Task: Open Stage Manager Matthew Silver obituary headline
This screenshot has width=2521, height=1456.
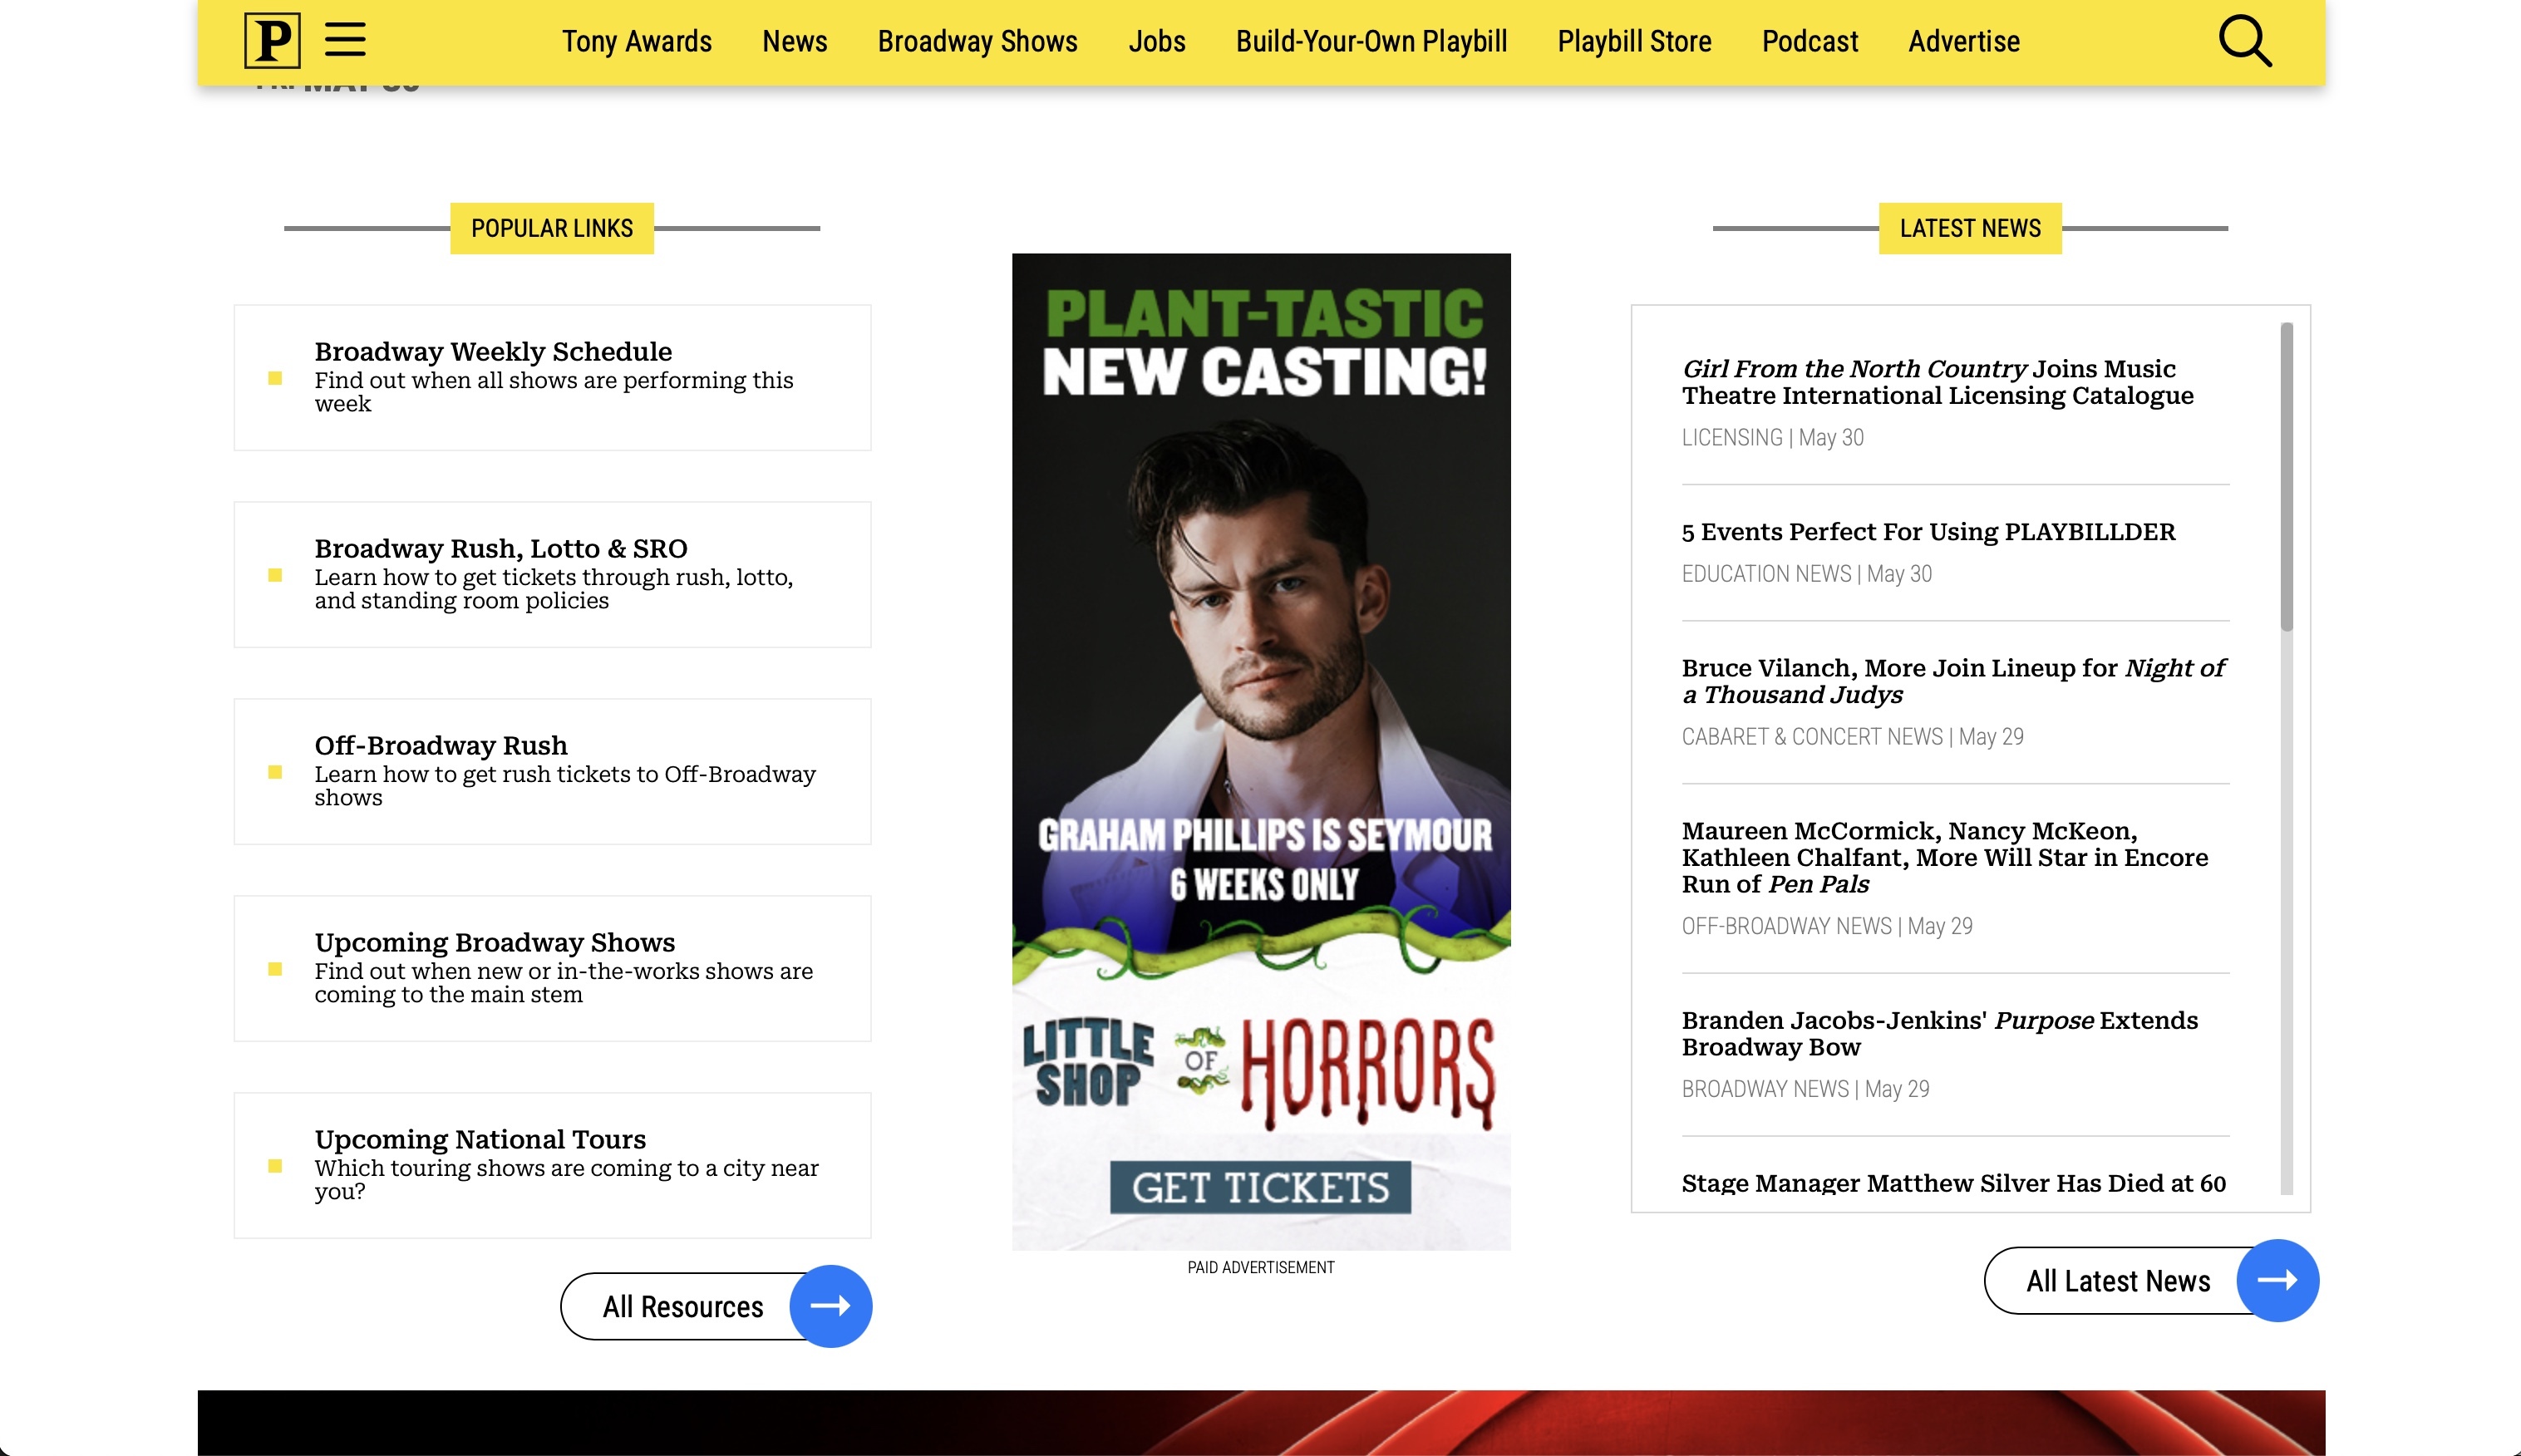Action: tap(1953, 1183)
